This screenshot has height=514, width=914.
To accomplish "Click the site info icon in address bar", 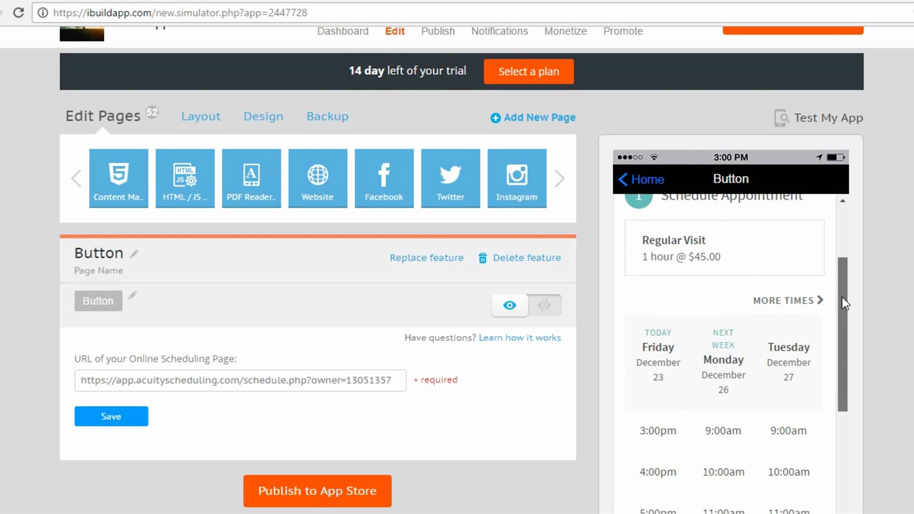I will click(x=43, y=13).
